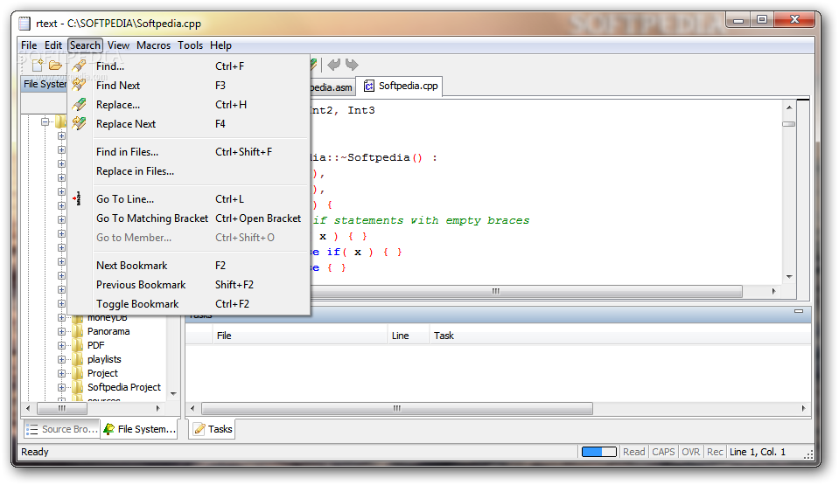This screenshot has height=485, width=839.
Task: Open the File System bottom tab
Action: point(140,429)
